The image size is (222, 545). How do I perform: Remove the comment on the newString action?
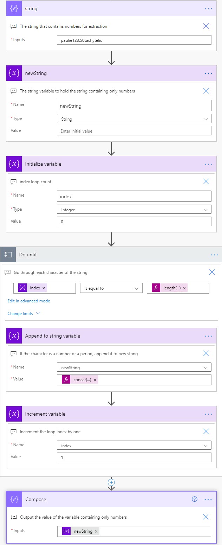206,91
